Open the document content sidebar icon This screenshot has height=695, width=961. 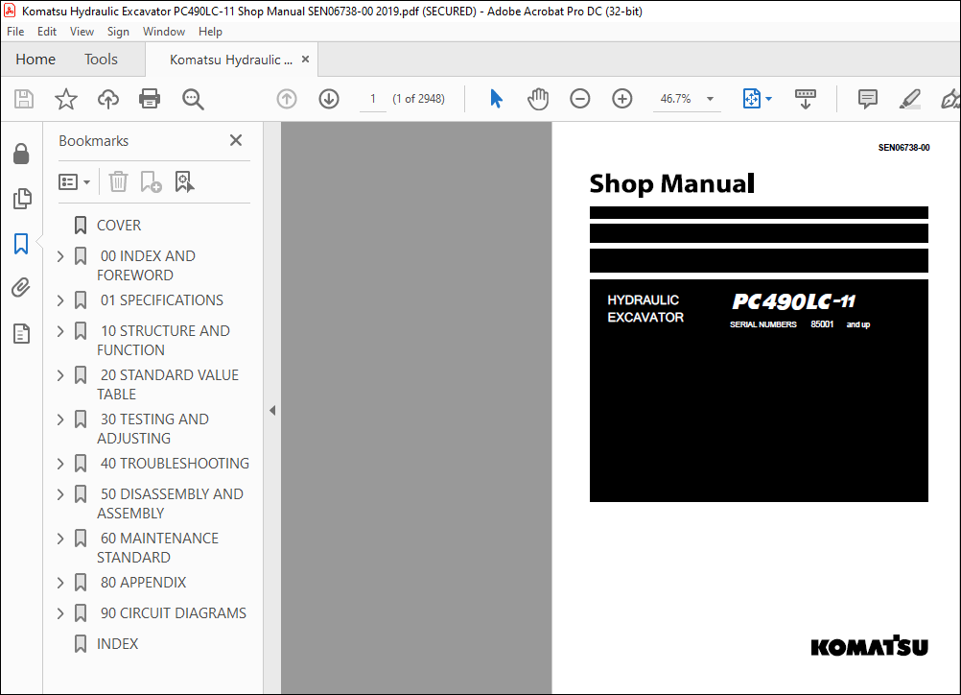21,334
